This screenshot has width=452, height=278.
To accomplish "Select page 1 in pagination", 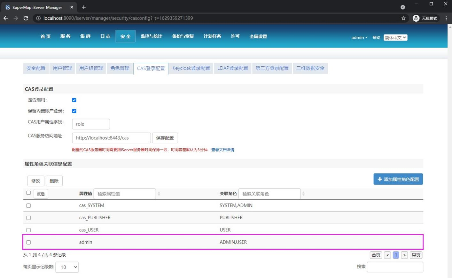I will click(x=396, y=255).
